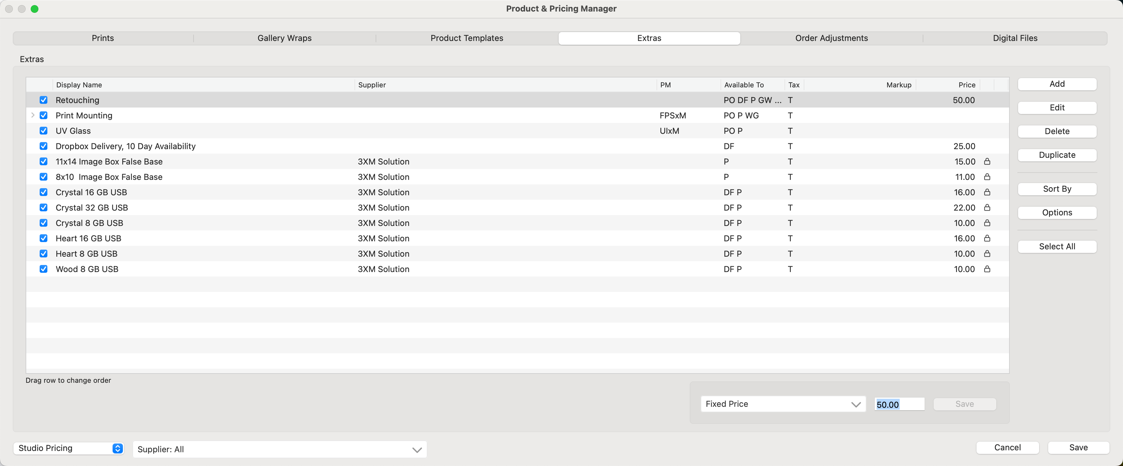Switch to the Gallery Wraps tab
Image resolution: width=1123 pixels, height=466 pixels.
284,38
